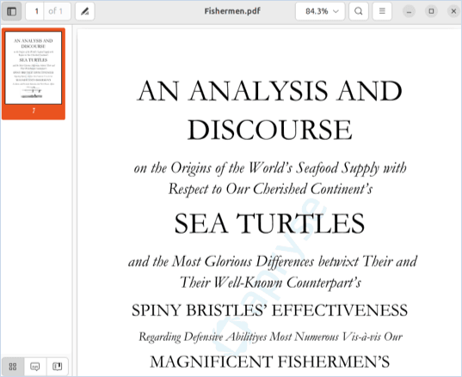Click 'Their Well-Known Counterpart's' line
Screen dimensions: 462x377
click(x=270, y=283)
